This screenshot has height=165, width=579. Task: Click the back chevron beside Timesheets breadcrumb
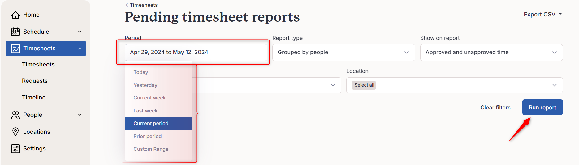pyautogui.click(x=127, y=5)
